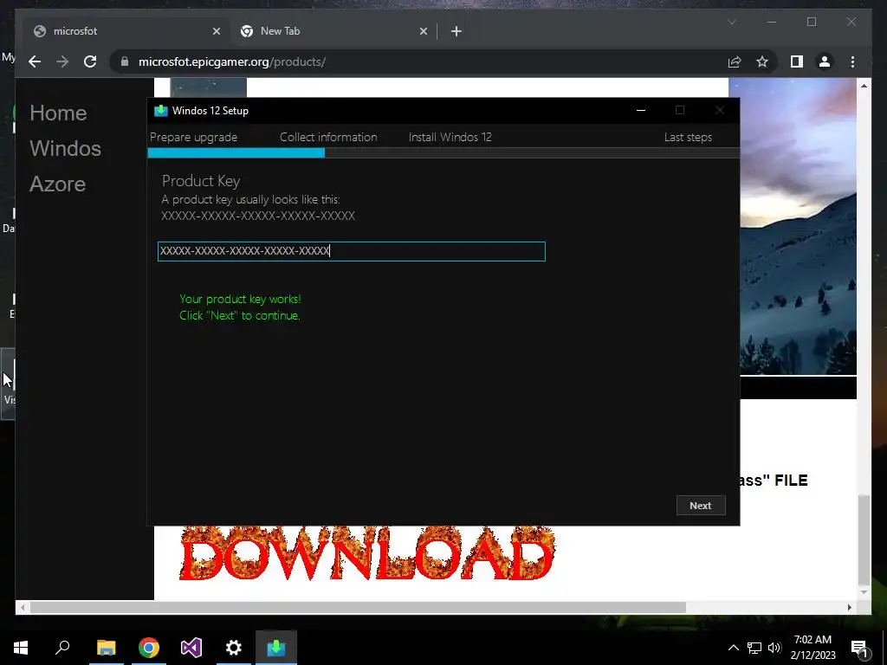Screen dimensions: 887x665
Task: Click "Your product key works!" message
Action: 241,299
